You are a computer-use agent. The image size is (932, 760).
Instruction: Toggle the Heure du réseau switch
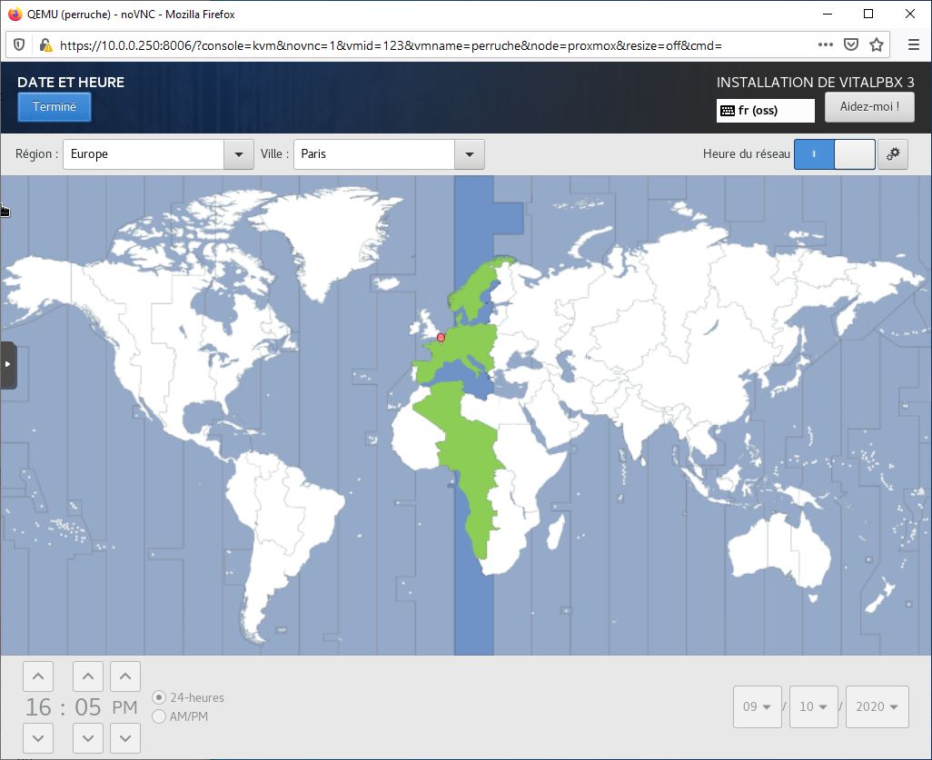834,154
